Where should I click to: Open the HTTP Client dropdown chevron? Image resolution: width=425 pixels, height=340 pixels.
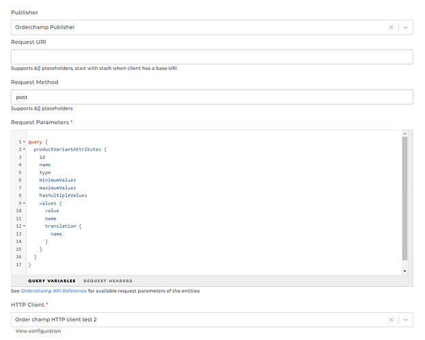click(406, 320)
